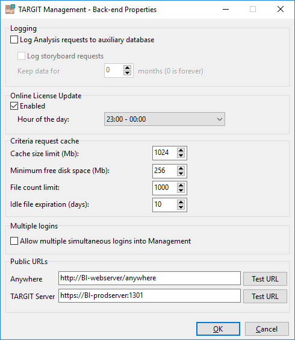
Task: Confirm settings with OK button
Action: [x=218, y=329]
